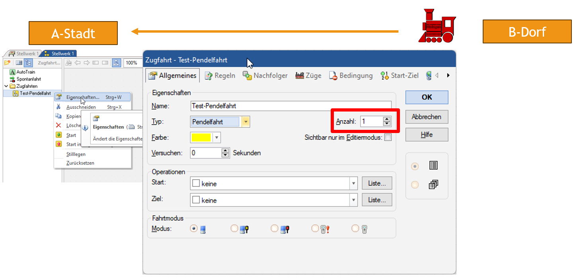This screenshot has height=280, width=581.
Task: Click the Ausschneiden scissors icon
Action: 58,107
